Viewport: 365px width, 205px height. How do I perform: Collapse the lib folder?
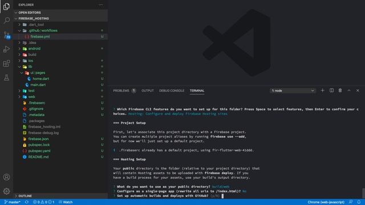(x=60, y=67)
